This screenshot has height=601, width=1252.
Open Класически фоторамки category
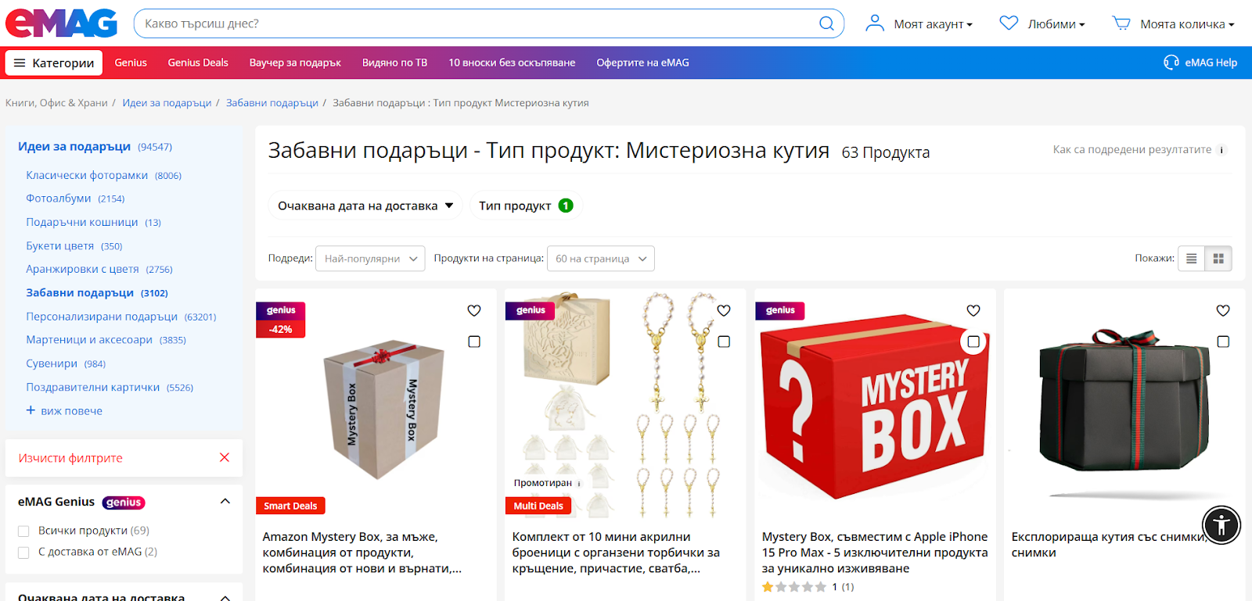click(87, 175)
